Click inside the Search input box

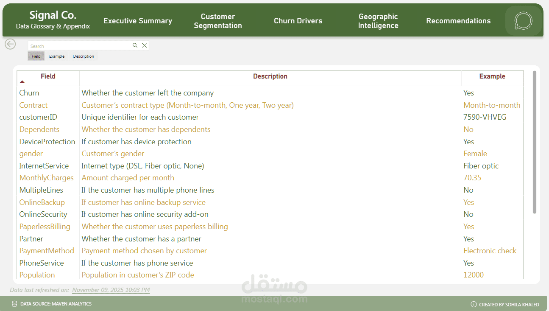pos(80,46)
